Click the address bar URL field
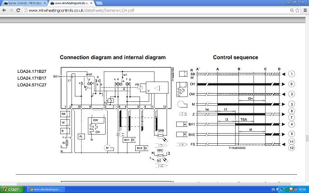 [x=145, y=10]
